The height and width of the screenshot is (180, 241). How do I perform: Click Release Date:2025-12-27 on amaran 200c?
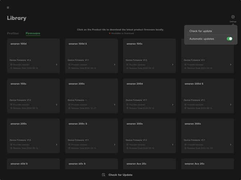pyautogui.click(x=83, y=108)
